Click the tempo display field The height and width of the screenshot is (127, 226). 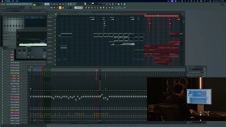[47, 4]
